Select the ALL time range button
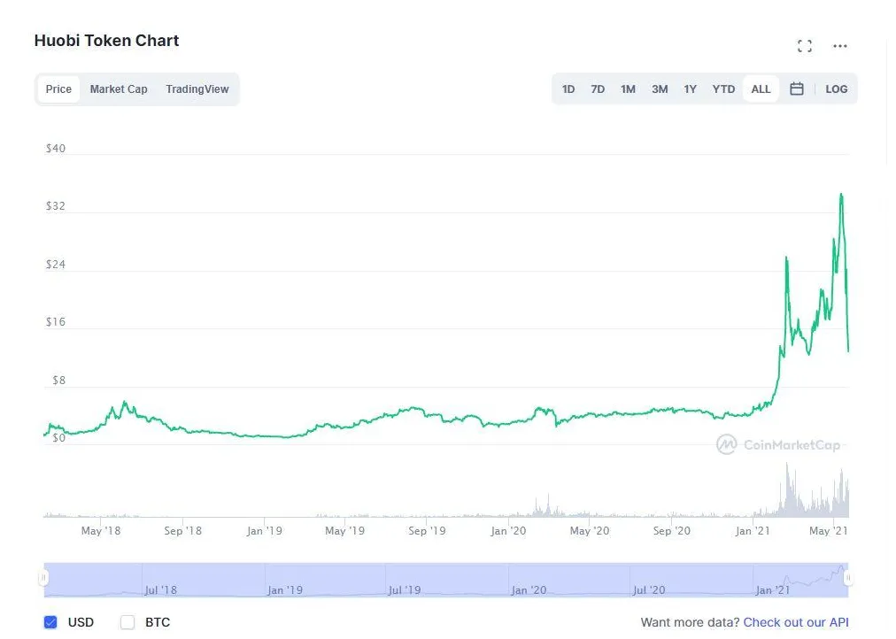 pyautogui.click(x=760, y=89)
